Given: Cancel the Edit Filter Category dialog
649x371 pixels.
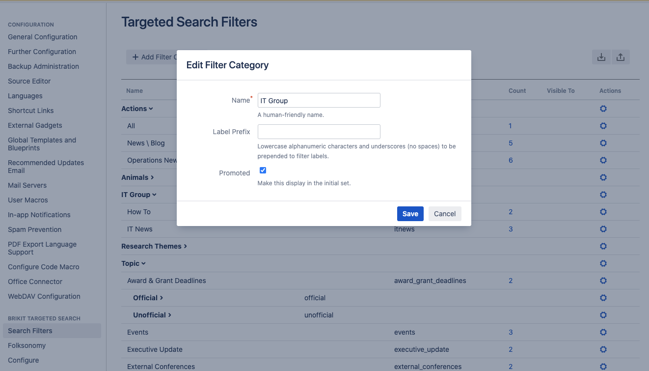Looking at the screenshot, I should pyautogui.click(x=445, y=214).
